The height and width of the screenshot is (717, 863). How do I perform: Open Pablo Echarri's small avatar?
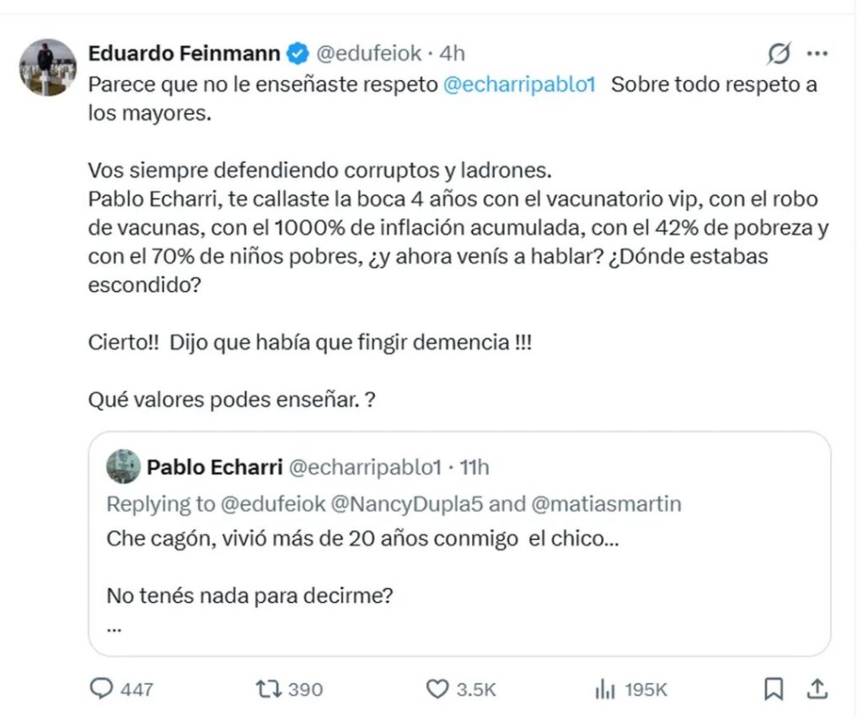click(123, 467)
